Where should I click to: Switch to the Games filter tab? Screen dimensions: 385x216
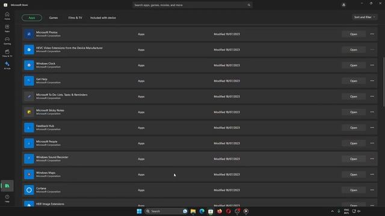tap(54, 17)
